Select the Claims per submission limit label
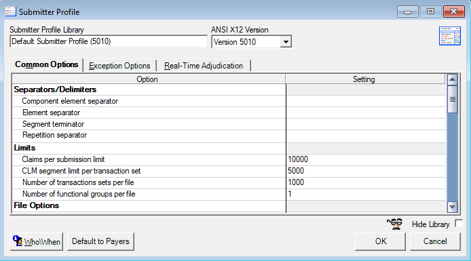The height and width of the screenshot is (261, 471). coord(63,159)
